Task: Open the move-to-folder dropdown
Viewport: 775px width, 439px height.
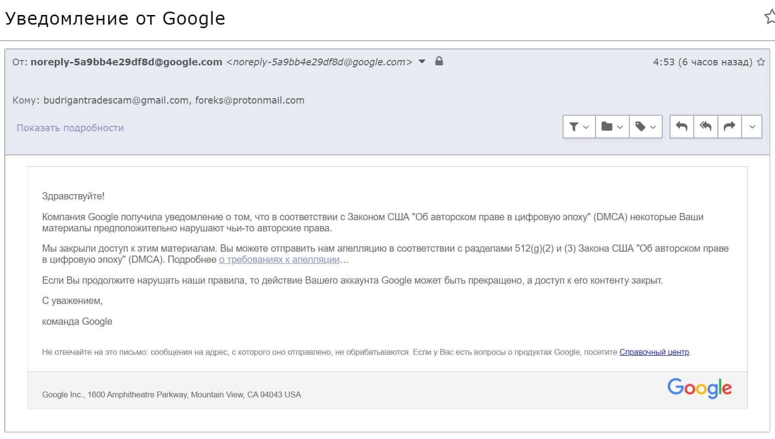Action: 612,127
